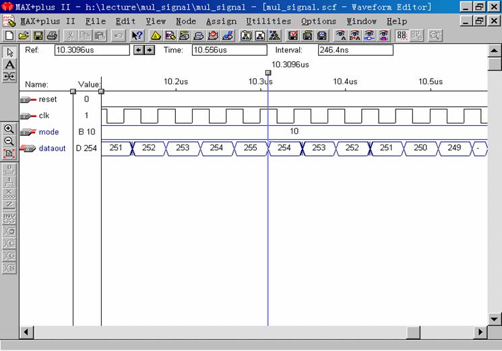Open the Simulator toolbar icon
The height and width of the screenshot is (351, 502).
[199, 36]
